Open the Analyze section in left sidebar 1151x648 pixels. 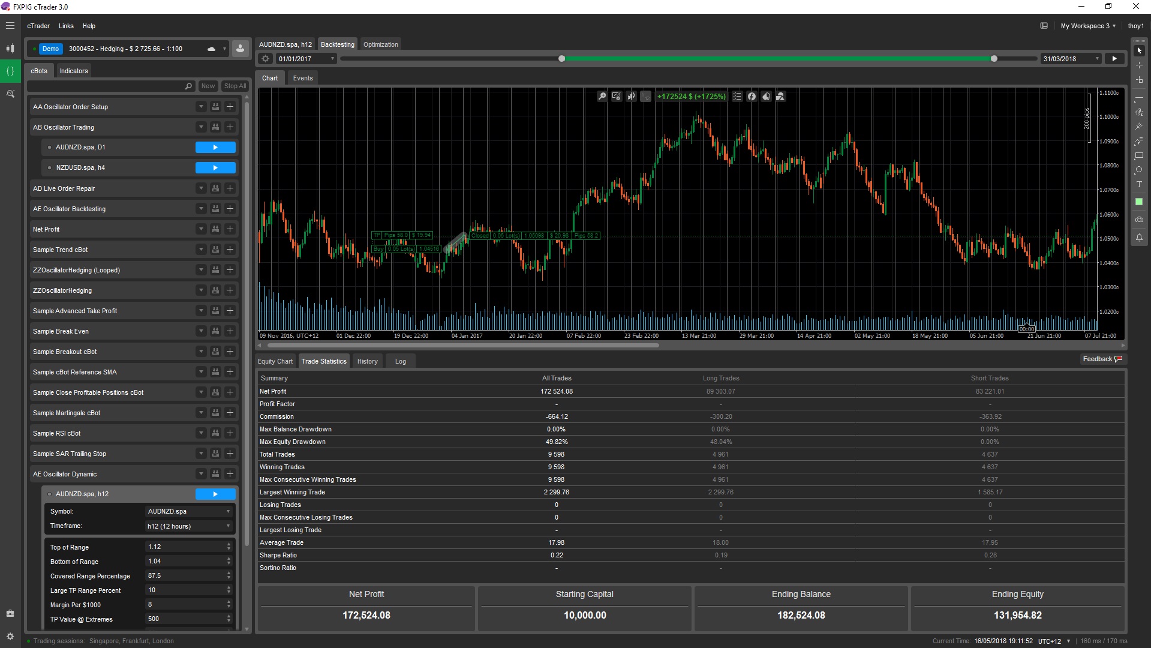coord(10,94)
